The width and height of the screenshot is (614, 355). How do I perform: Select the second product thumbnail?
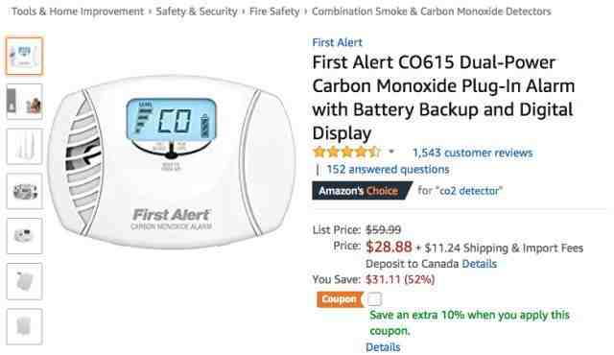click(24, 102)
